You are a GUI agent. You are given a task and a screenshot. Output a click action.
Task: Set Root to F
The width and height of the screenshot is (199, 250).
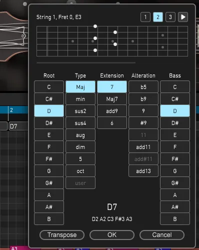click(x=49, y=147)
